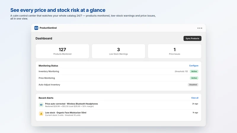Click the Auto-Adjust Inventory row label
This screenshot has width=237, height=133.
point(49,85)
